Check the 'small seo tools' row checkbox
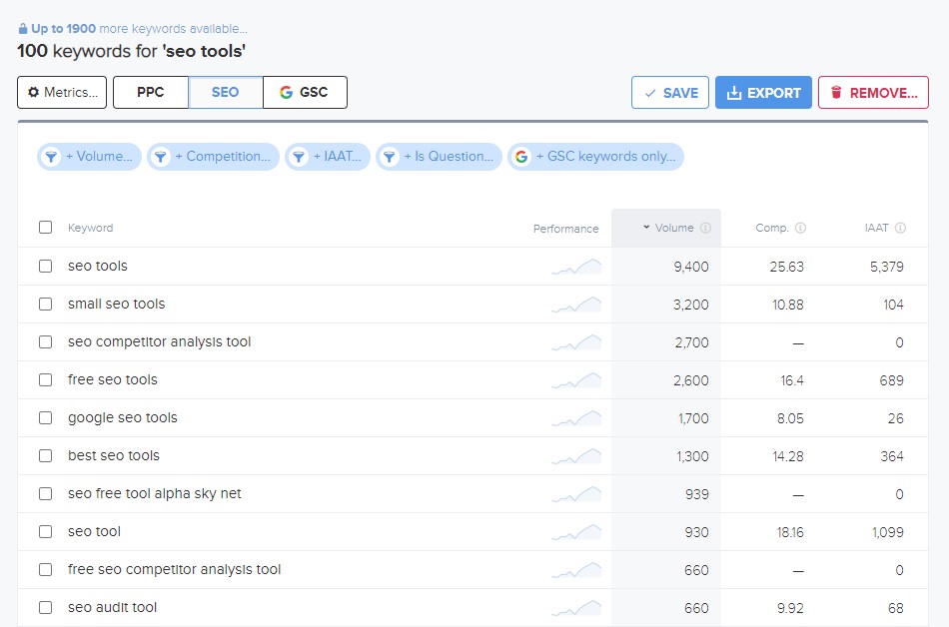Screen dimensions: 949x627 pos(45,305)
